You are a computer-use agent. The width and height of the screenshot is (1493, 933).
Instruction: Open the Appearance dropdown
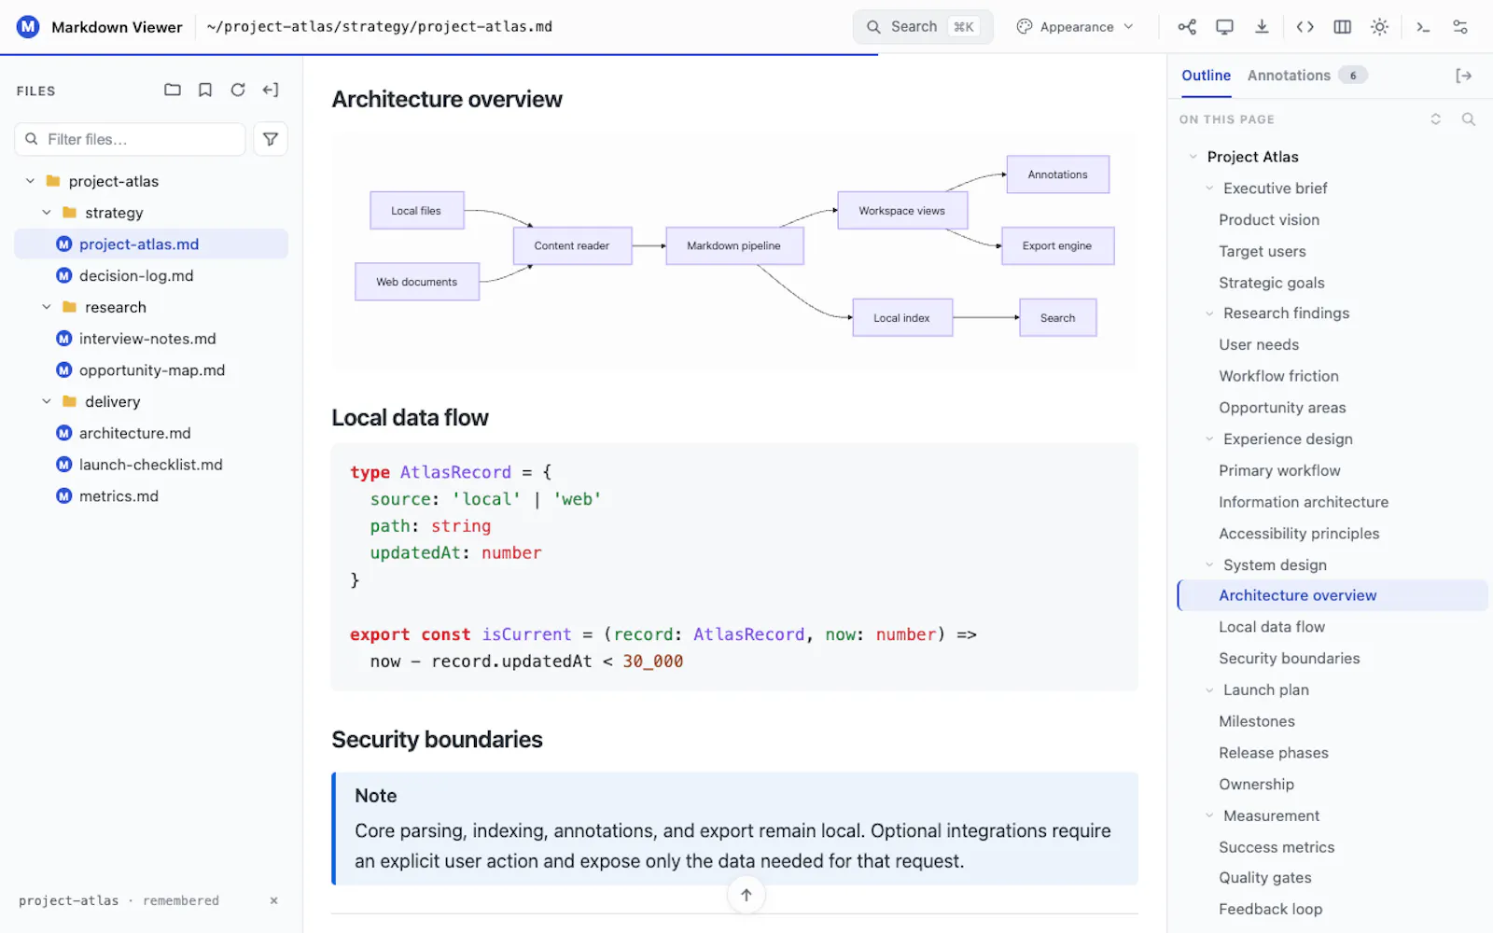(1075, 27)
